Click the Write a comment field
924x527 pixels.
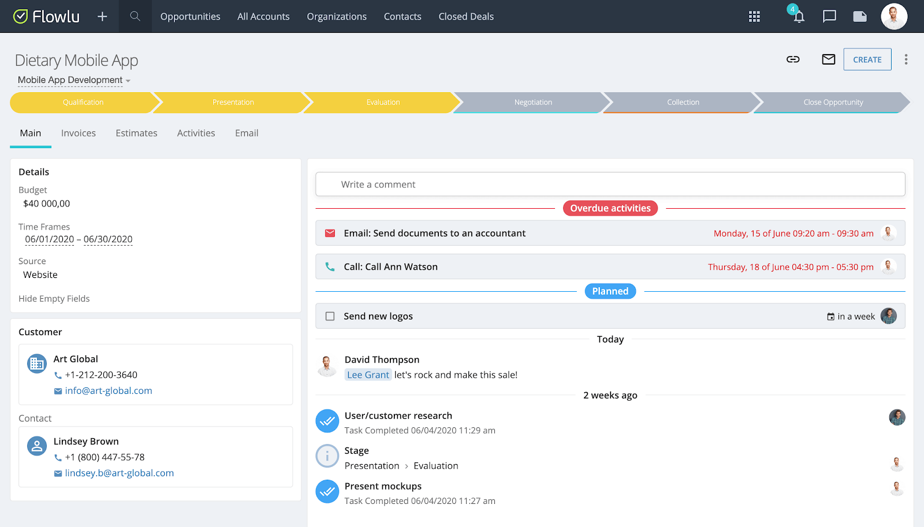coord(610,185)
